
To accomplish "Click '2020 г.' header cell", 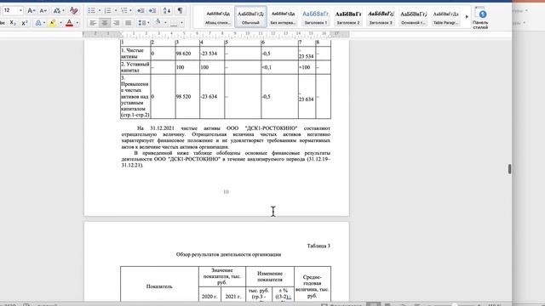I will click(x=209, y=297).
